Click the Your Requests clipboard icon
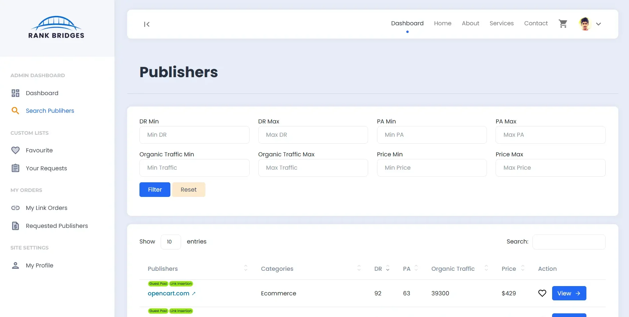This screenshot has height=317, width=629. [15, 168]
